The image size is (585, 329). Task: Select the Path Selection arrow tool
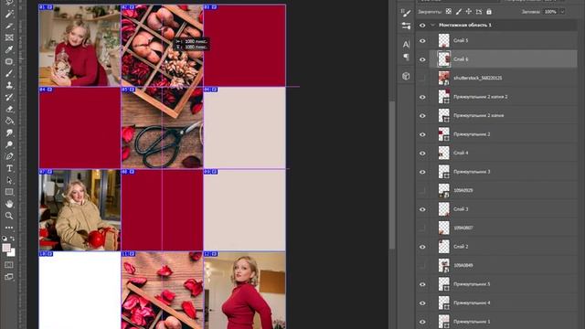[x=9, y=181]
